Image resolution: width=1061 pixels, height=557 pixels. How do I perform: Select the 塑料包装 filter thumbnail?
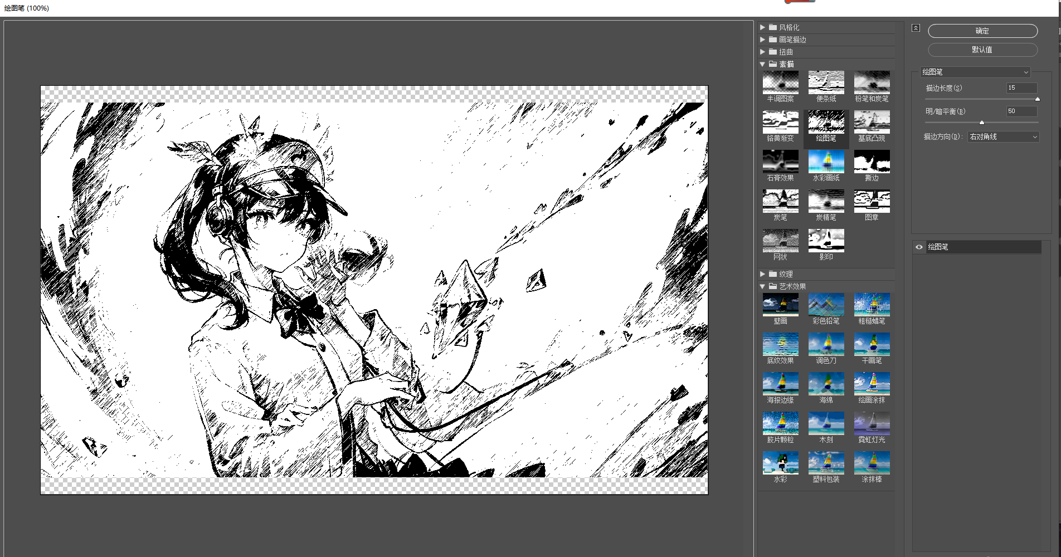[x=826, y=463]
